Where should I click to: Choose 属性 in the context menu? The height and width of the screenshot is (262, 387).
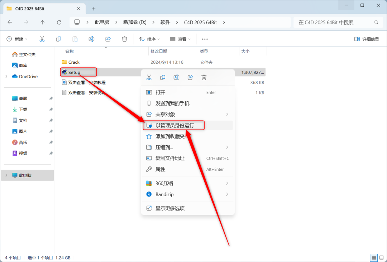pos(160,169)
